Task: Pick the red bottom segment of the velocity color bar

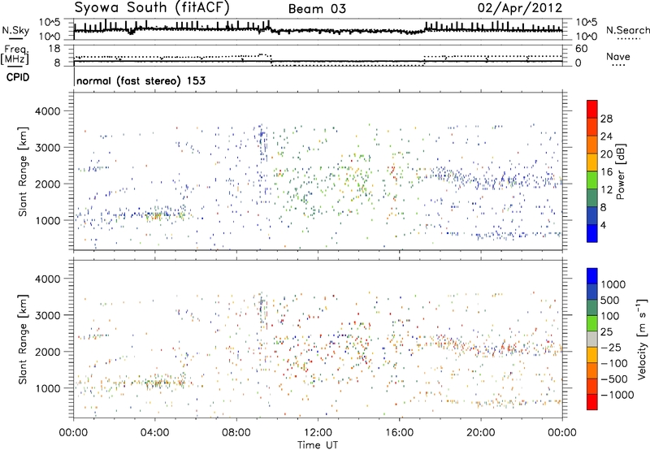Action: [592, 402]
